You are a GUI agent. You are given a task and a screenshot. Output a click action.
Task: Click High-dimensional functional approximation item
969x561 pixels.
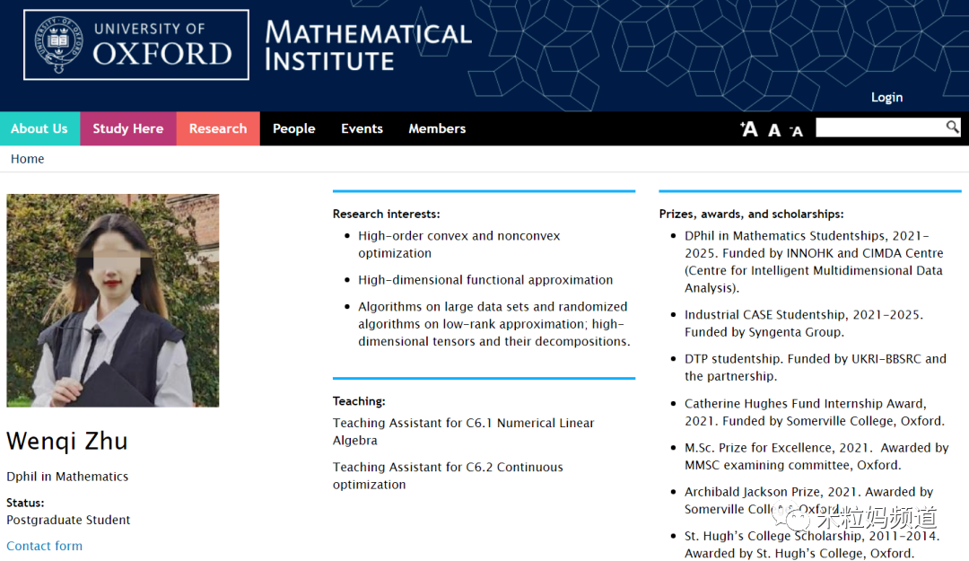point(485,279)
